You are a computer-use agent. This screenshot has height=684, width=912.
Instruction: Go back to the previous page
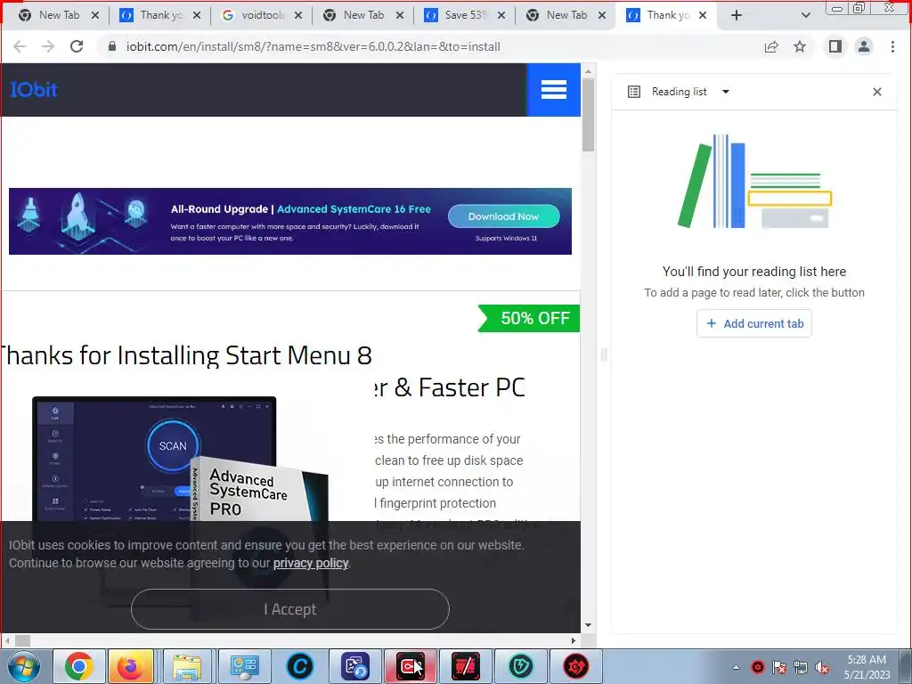pyautogui.click(x=20, y=46)
